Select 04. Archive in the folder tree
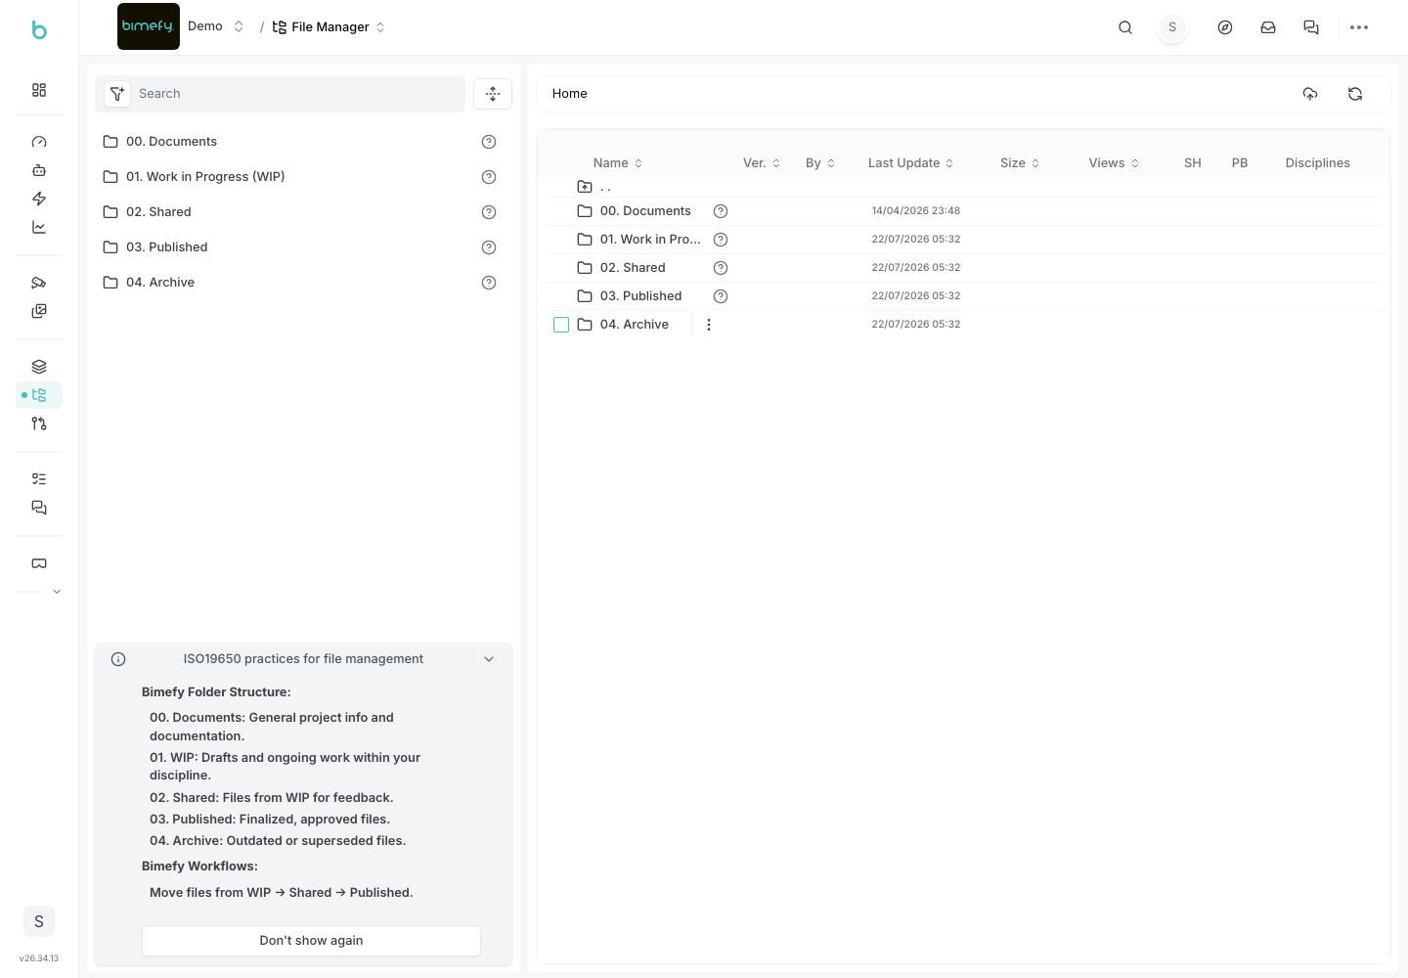 tap(160, 283)
